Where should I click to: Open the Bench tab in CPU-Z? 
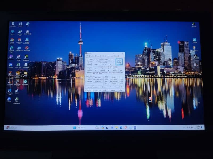(x=112, y=56)
